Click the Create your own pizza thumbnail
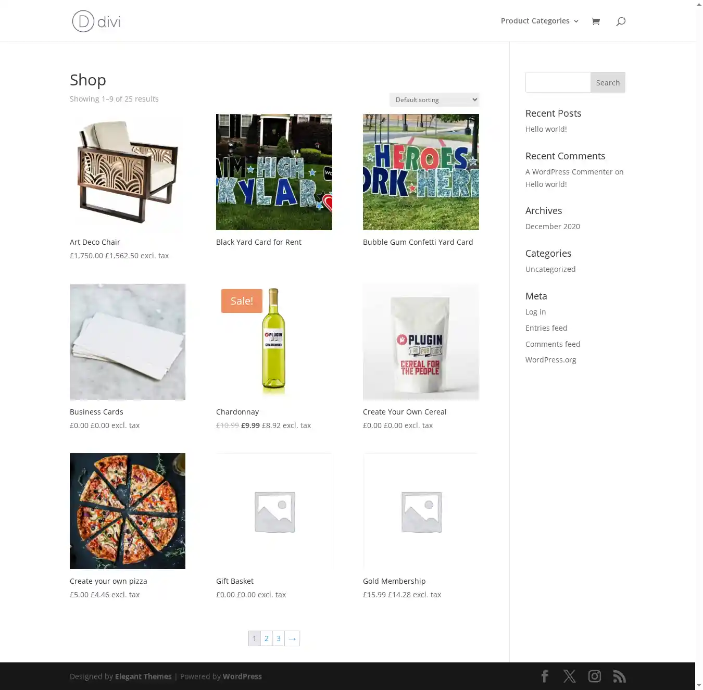Viewport: 703px width, 690px height. [128, 511]
